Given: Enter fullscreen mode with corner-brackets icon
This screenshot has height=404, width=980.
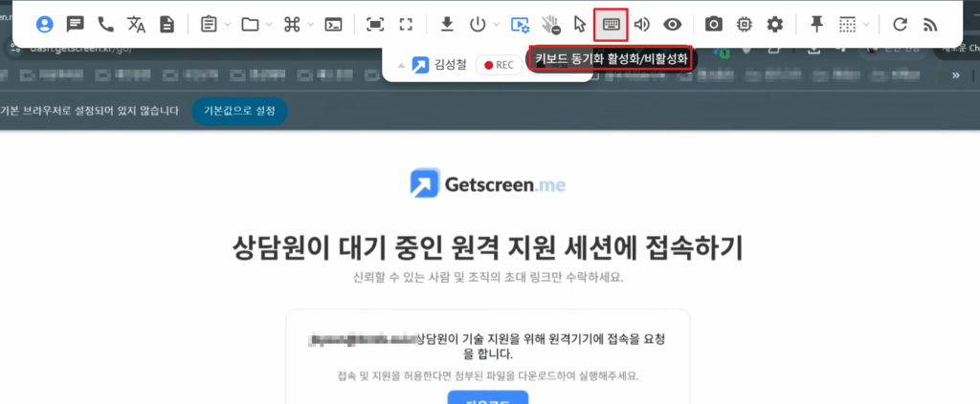Looking at the screenshot, I should [x=406, y=24].
